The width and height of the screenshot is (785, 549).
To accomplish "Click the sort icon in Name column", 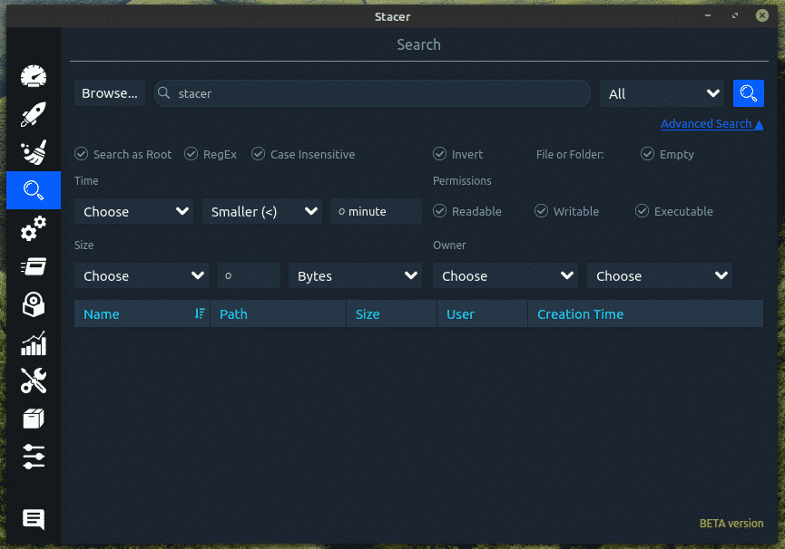I will tap(200, 313).
